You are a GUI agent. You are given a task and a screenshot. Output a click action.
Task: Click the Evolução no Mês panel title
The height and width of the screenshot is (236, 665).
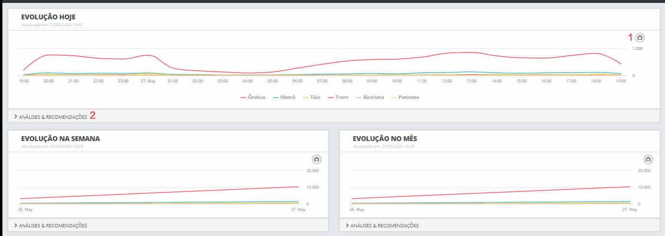click(385, 139)
